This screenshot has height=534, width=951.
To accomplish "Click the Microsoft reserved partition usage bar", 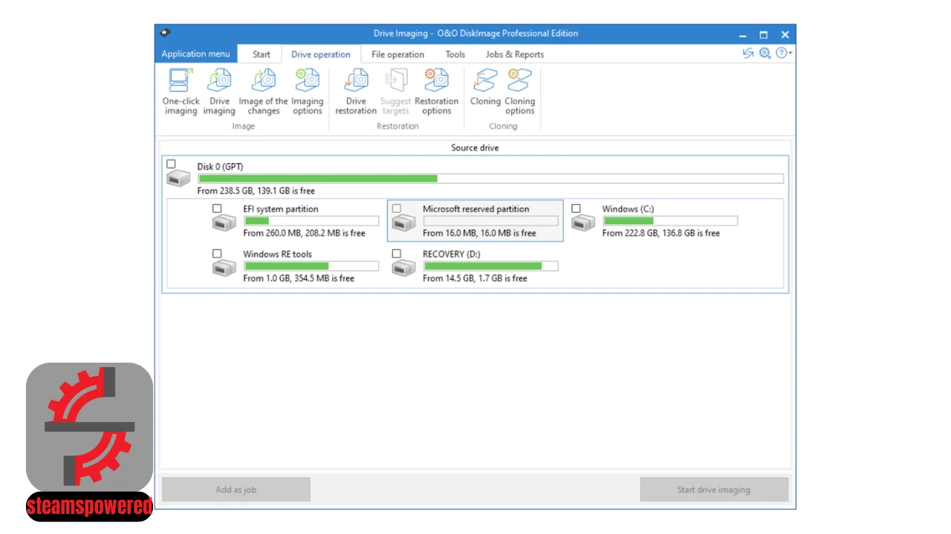I will point(490,221).
